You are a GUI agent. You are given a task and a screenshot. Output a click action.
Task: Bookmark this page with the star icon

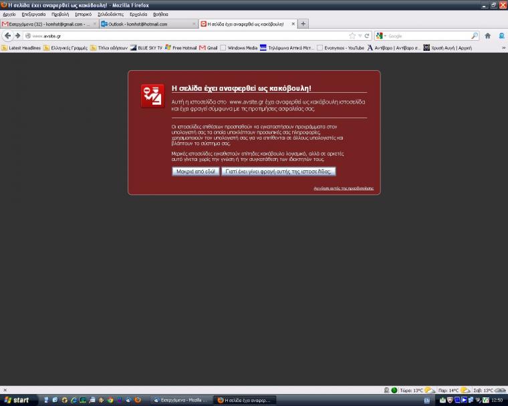(x=352, y=36)
